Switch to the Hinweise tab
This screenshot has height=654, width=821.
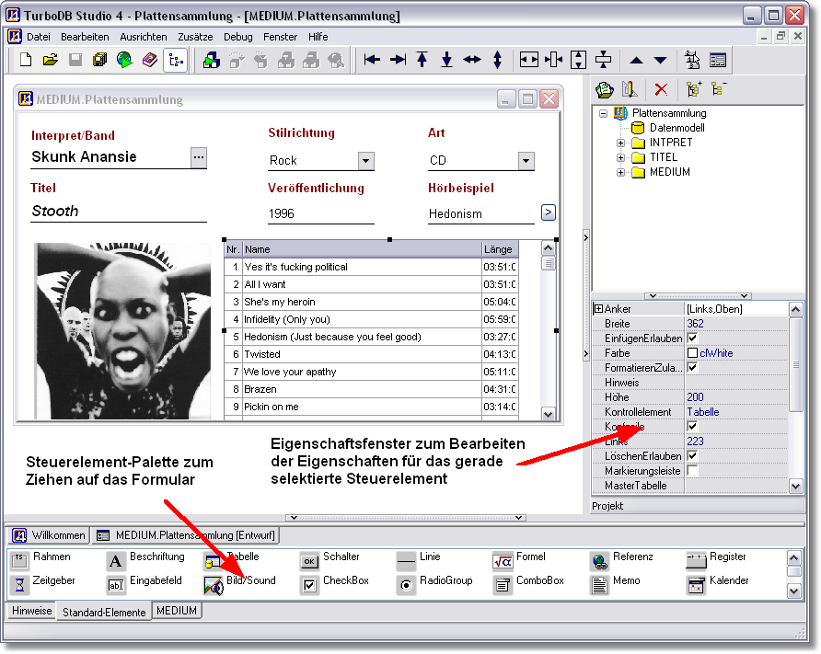tap(32, 611)
